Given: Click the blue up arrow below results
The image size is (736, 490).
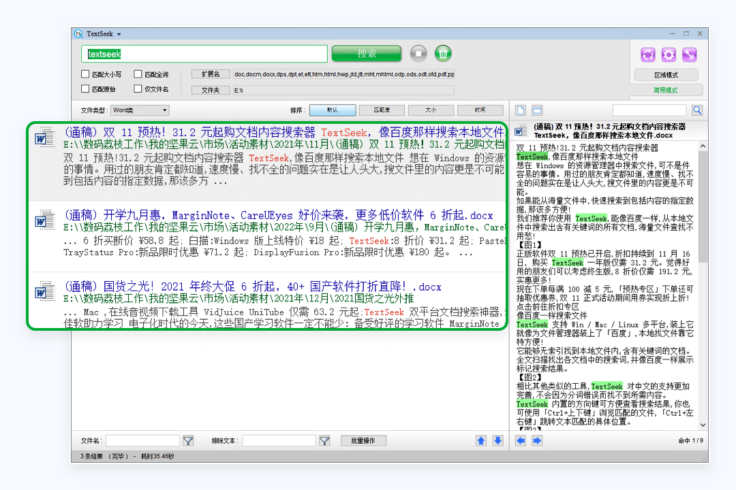Looking at the screenshot, I should pos(481,441).
